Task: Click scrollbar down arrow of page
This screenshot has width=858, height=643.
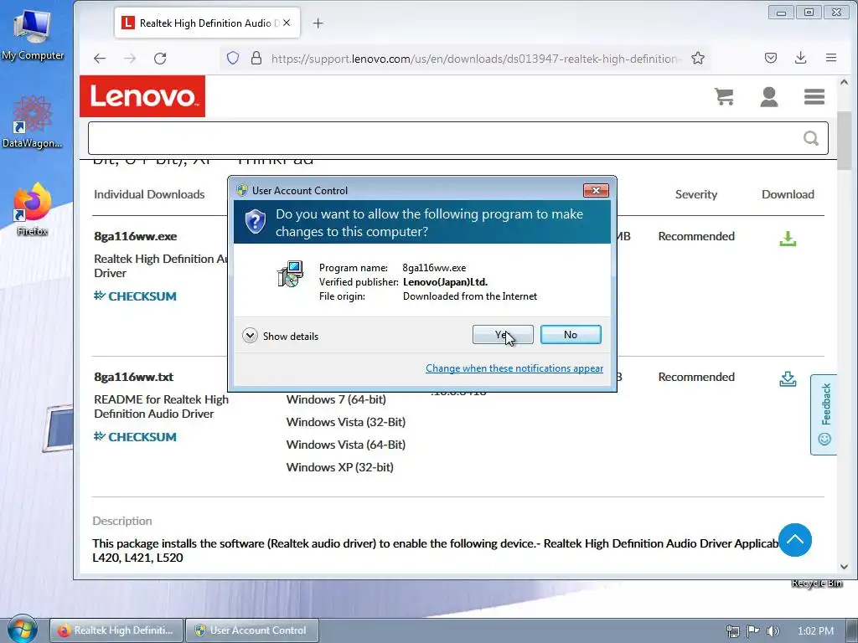Action: (x=844, y=567)
